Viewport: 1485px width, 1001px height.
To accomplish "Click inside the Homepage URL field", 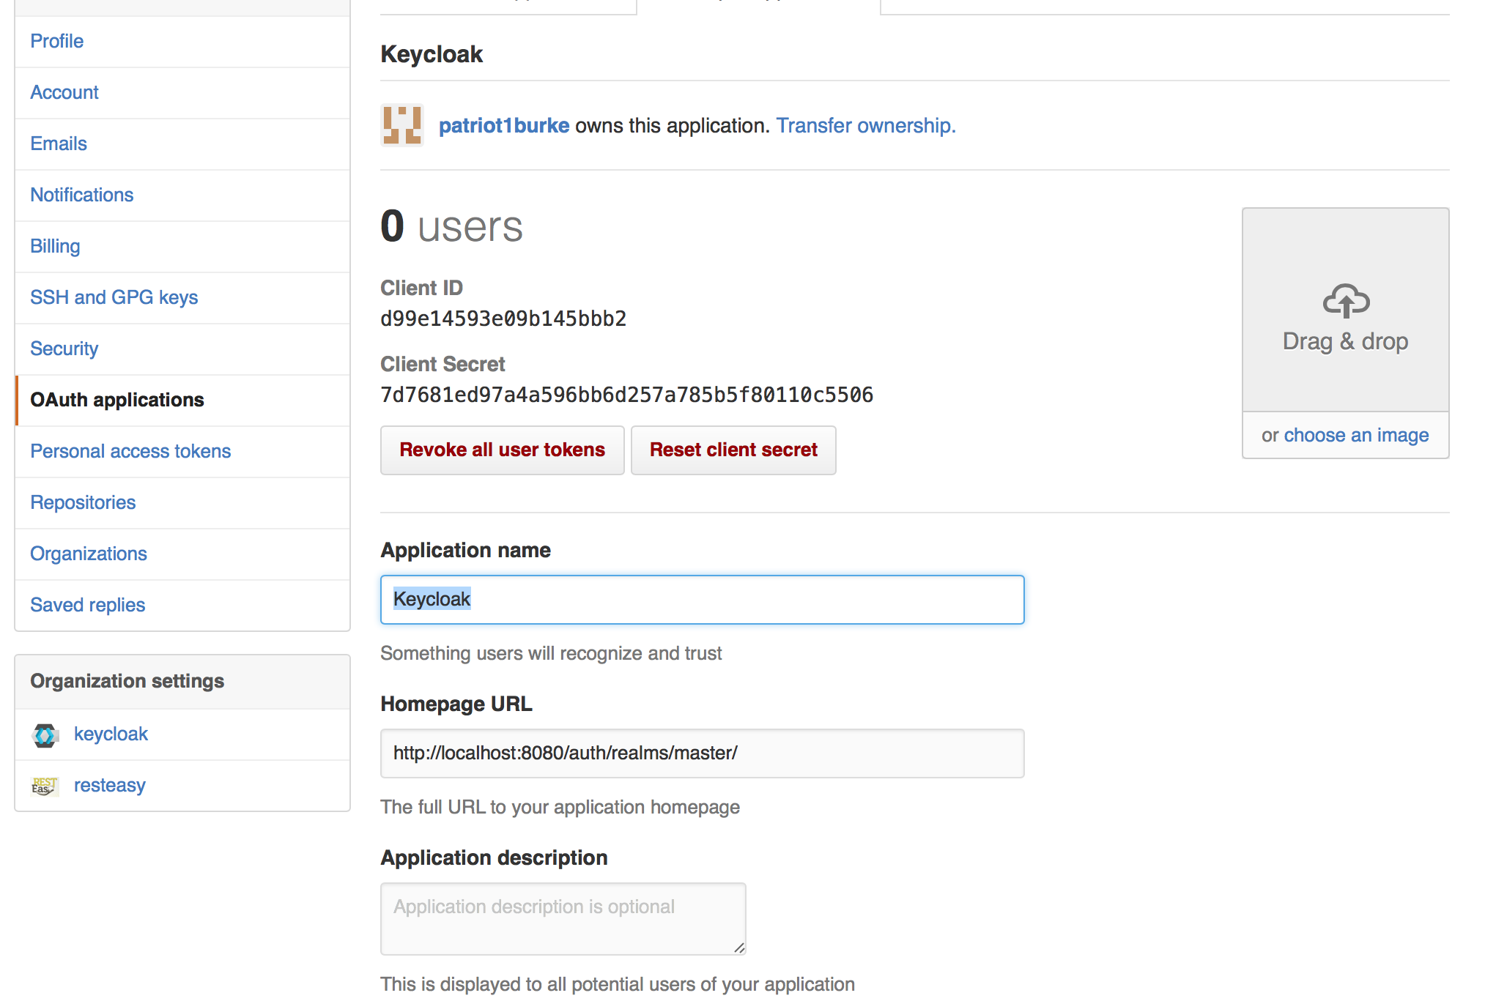I will click(x=701, y=753).
